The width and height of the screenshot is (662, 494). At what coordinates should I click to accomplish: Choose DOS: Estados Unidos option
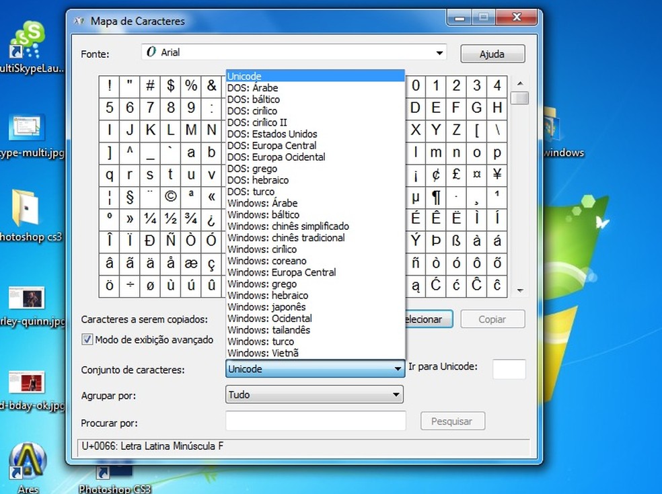click(x=316, y=134)
